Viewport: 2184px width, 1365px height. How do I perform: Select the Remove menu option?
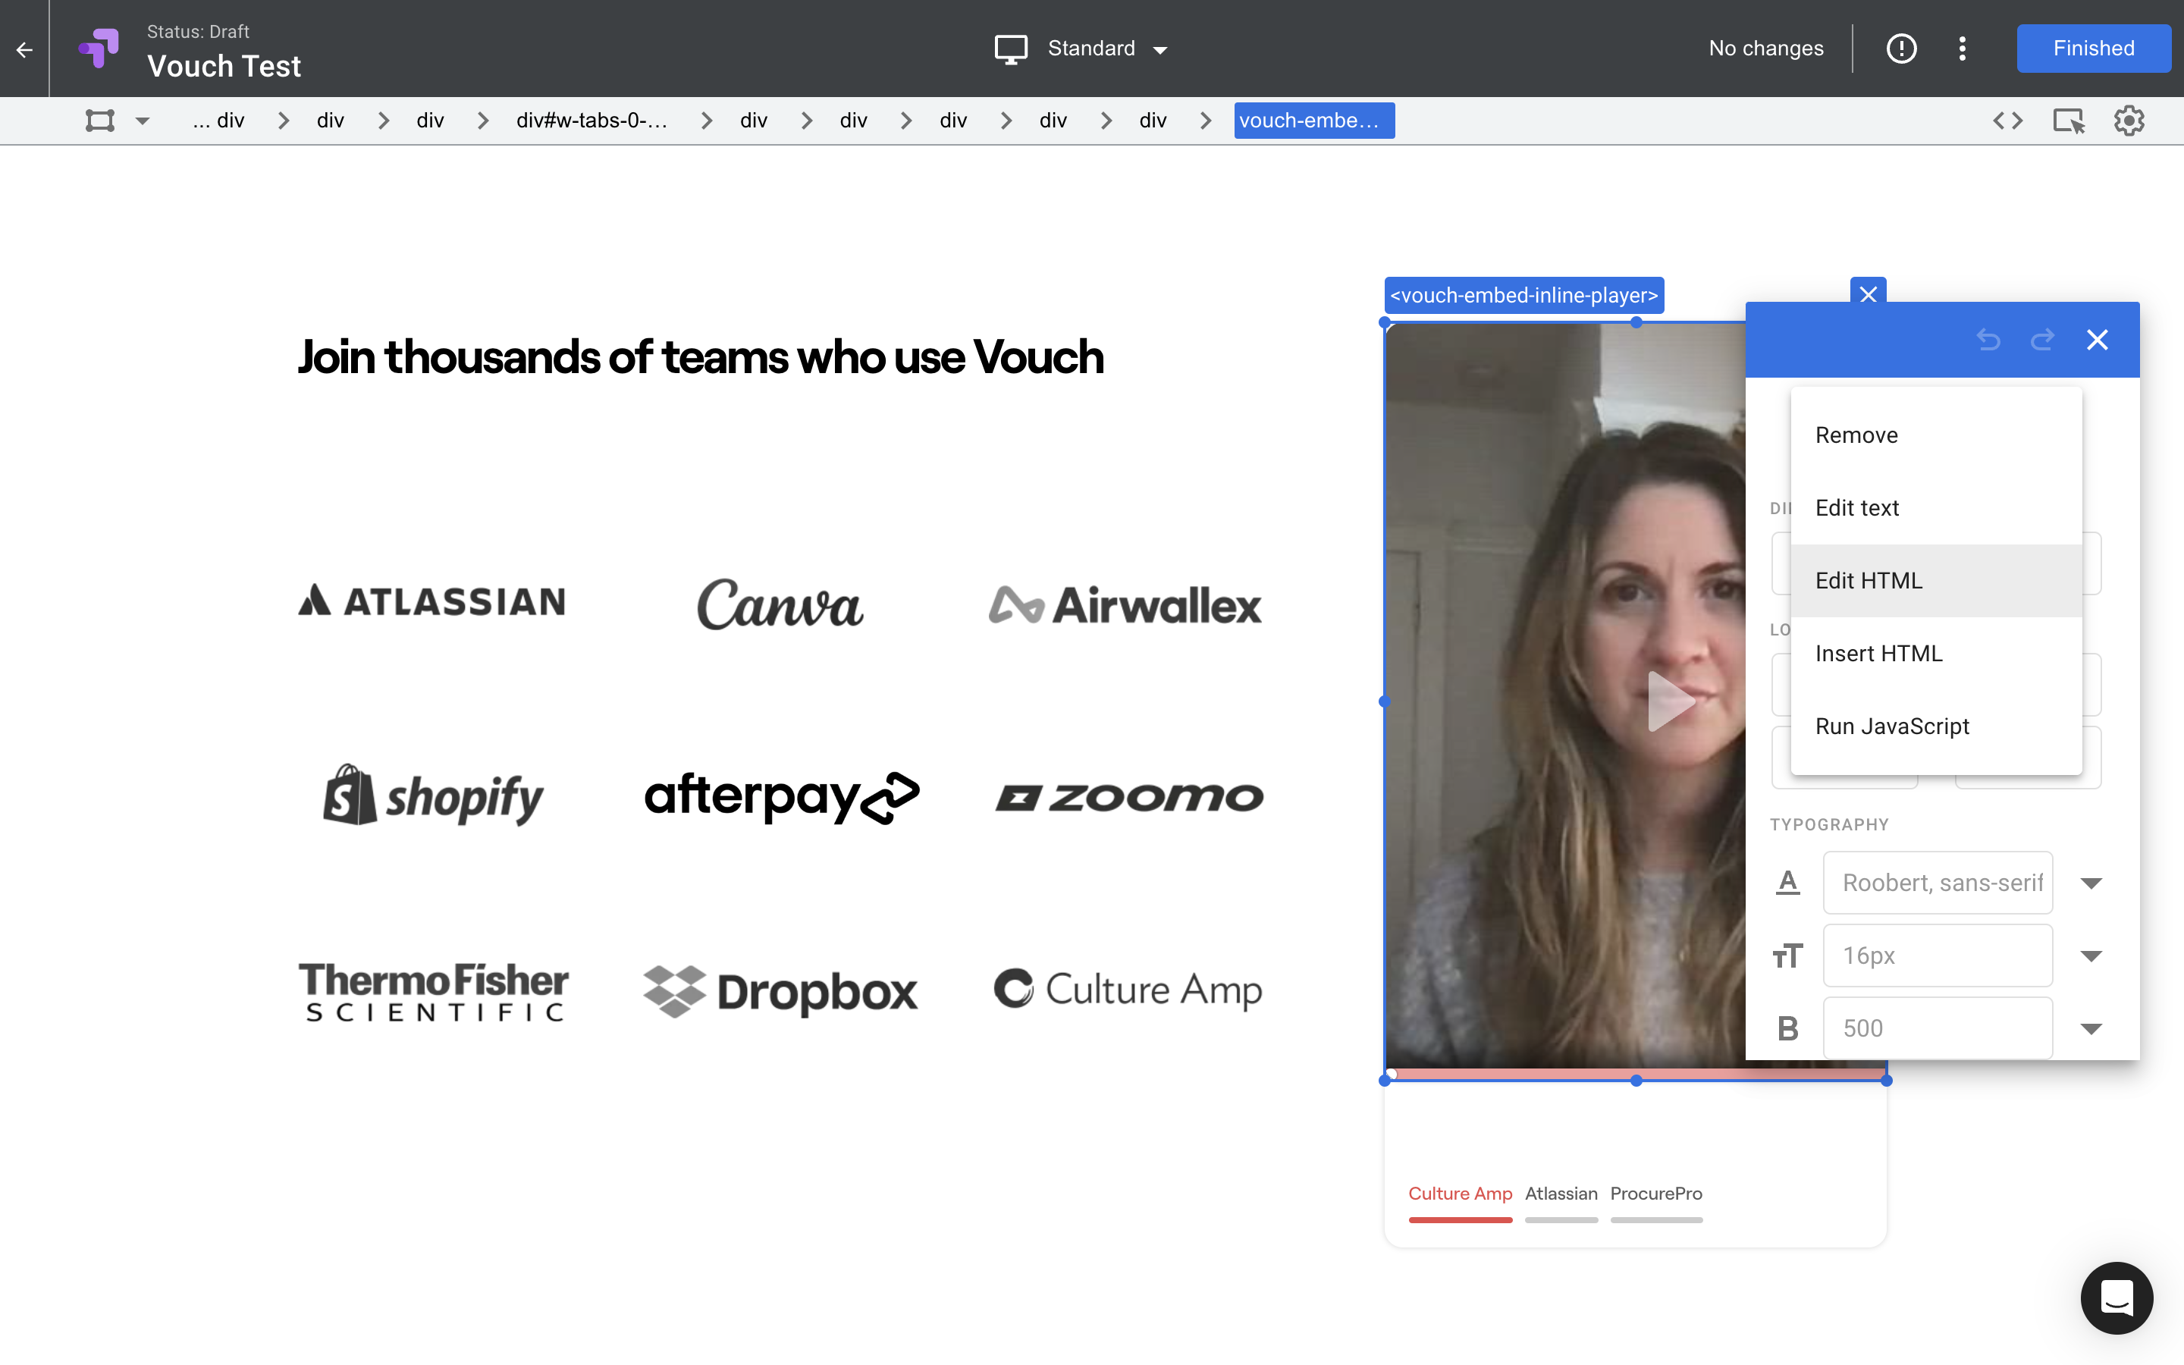pos(1856,435)
